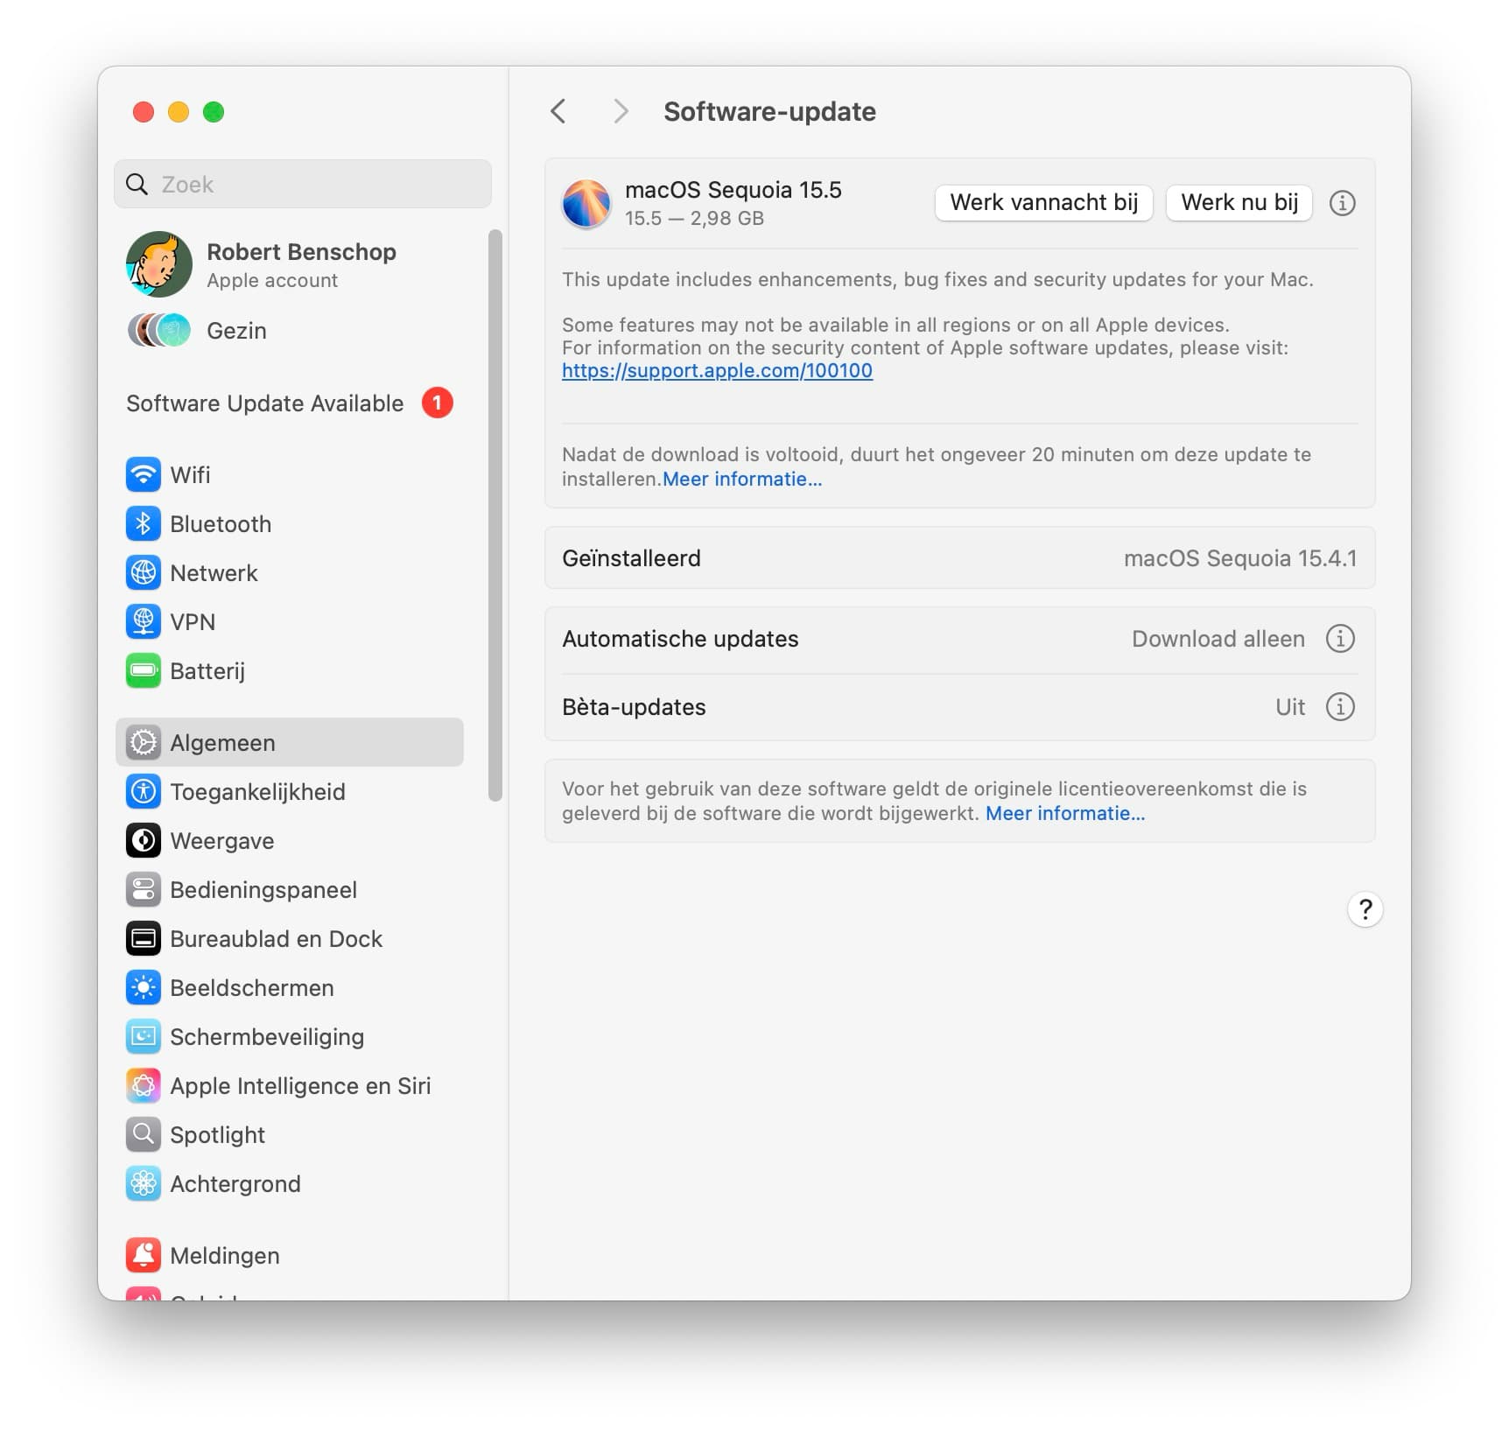Click the search magnifier icon
This screenshot has height=1430, width=1509.
[137, 185]
